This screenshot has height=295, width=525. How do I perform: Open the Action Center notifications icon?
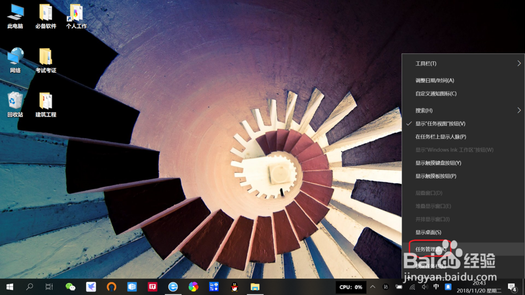tap(512, 287)
